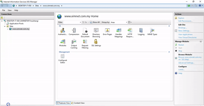Click the Advanced Settings link
204x106 pixels.
[x=186, y=63]
